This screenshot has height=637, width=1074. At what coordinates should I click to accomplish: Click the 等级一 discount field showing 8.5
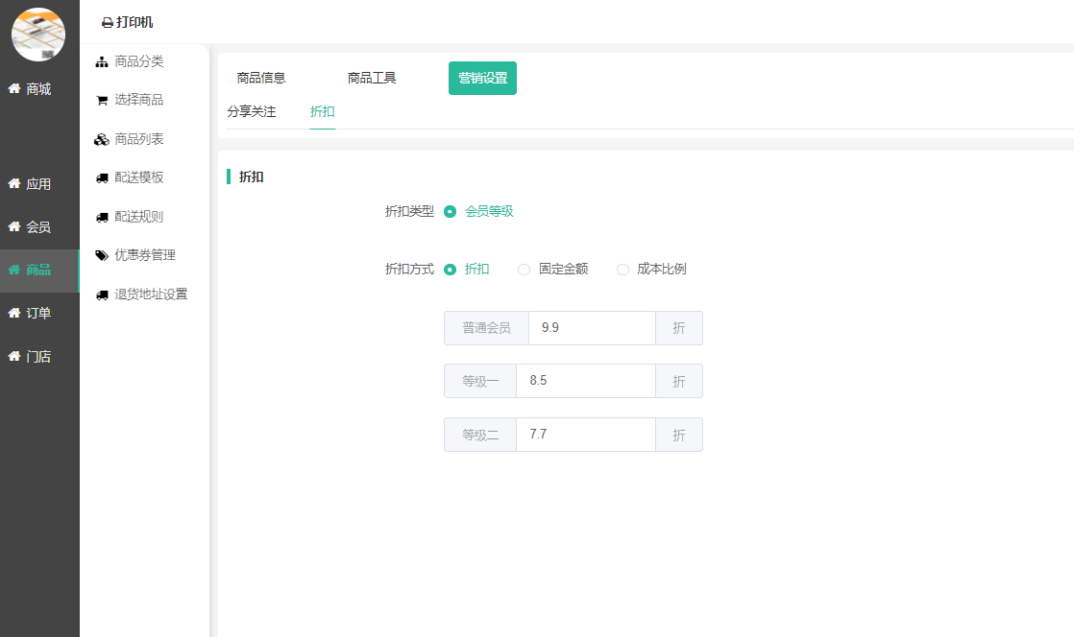pyautogui.click(x=586, y=381)
